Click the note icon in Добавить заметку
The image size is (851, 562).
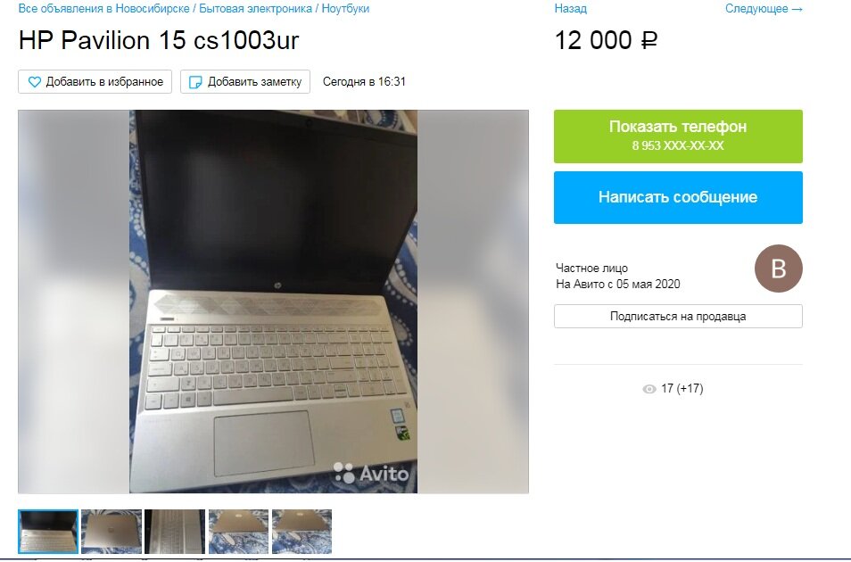coord(194,82)
